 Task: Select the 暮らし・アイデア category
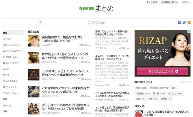[x=11, y=63]
